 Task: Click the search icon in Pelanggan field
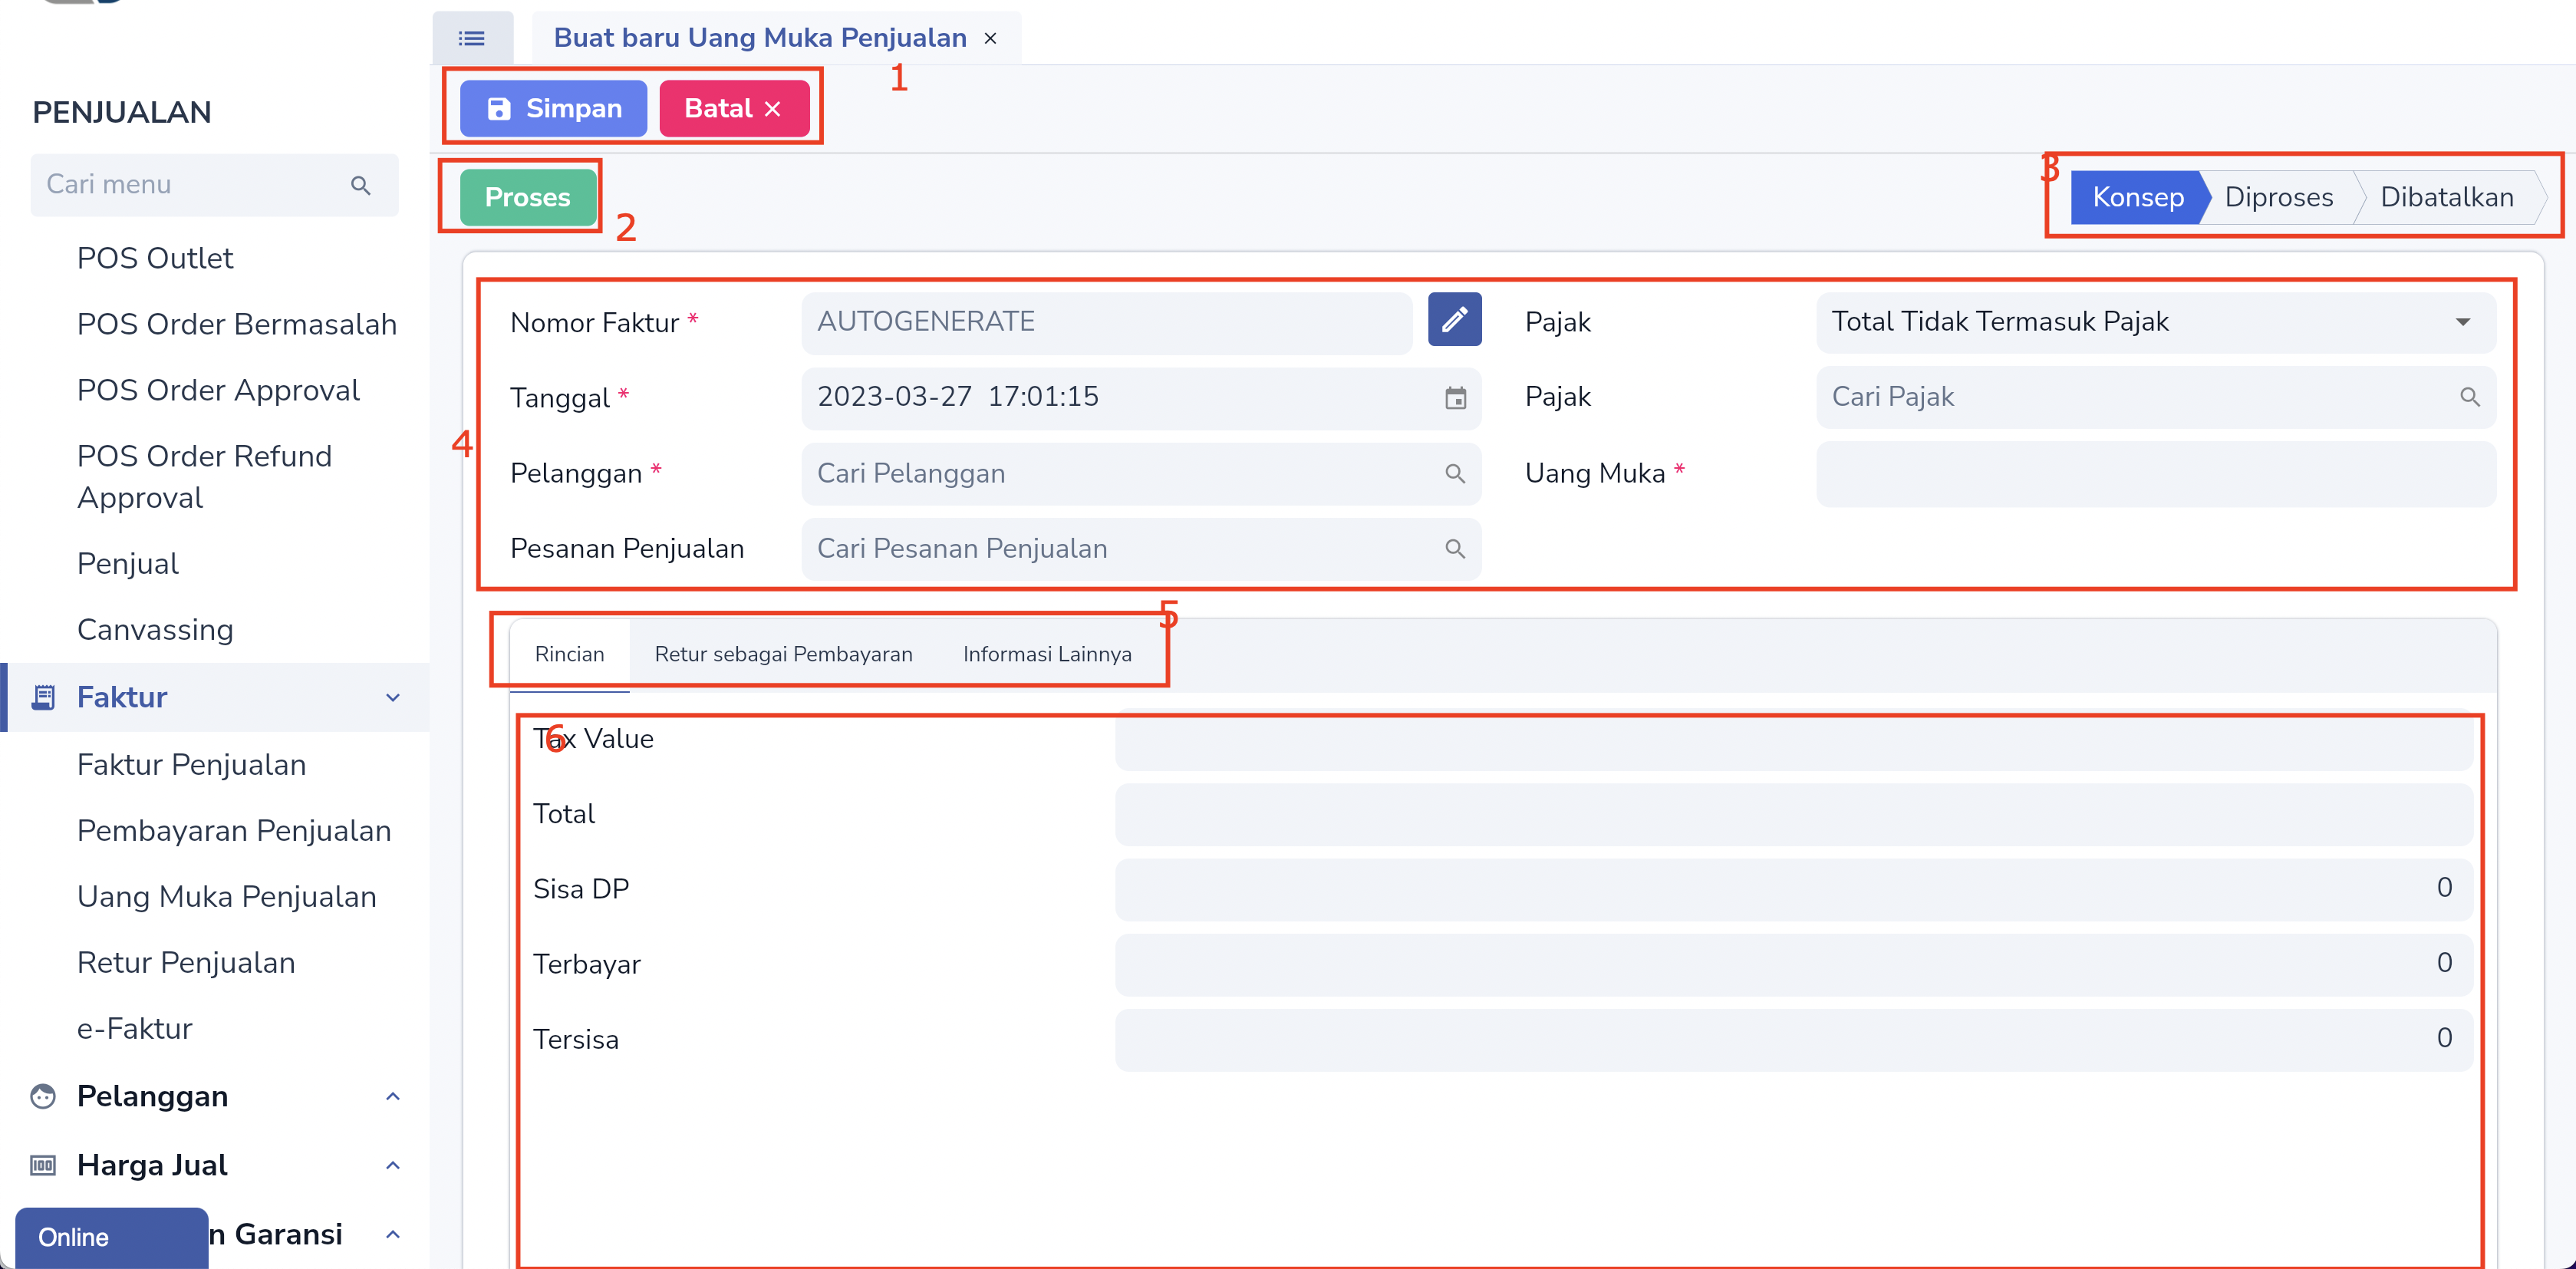click(x=1455, y=474)
